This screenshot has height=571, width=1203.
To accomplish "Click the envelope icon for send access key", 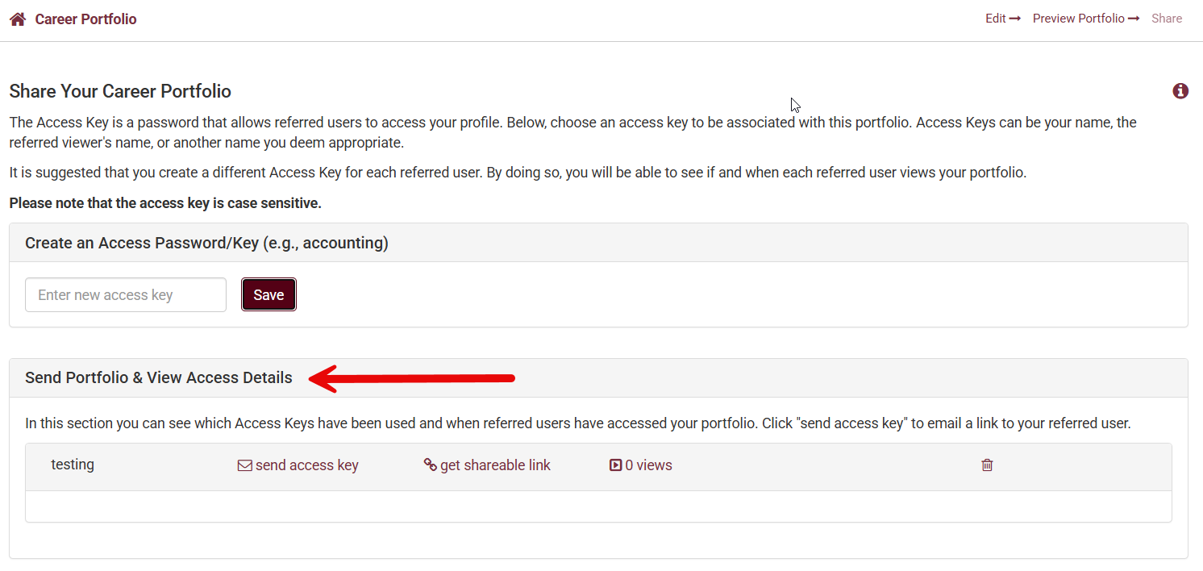I will 244,465.
